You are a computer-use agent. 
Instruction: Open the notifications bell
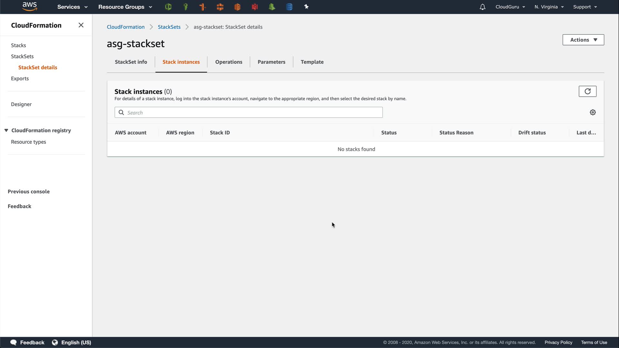coord(482,7)
